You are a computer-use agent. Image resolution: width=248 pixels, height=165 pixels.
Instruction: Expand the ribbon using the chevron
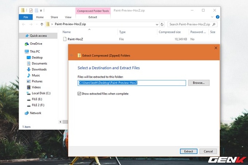(x=213, y=17)
